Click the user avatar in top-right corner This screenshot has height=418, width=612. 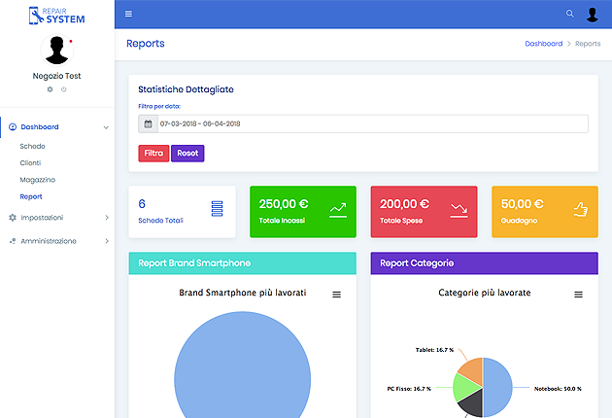(593, 14)
